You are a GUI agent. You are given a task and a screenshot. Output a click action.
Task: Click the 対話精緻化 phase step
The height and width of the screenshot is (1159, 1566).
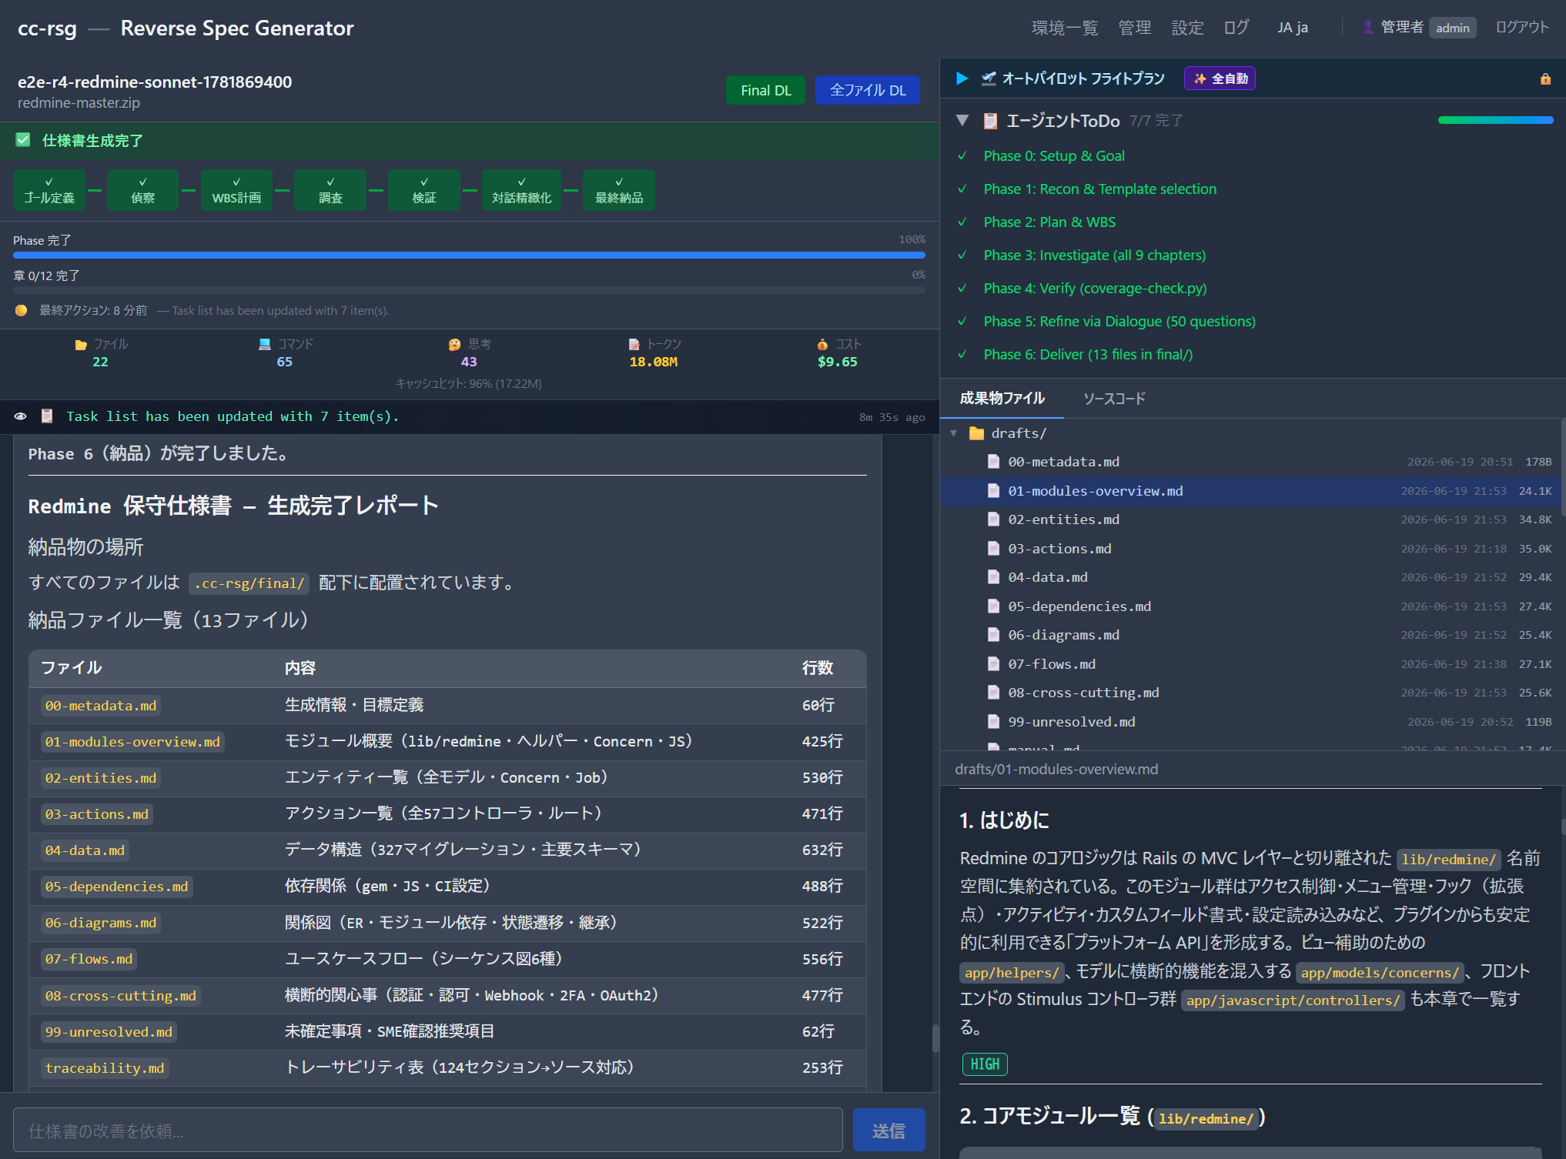click(521, 190)
